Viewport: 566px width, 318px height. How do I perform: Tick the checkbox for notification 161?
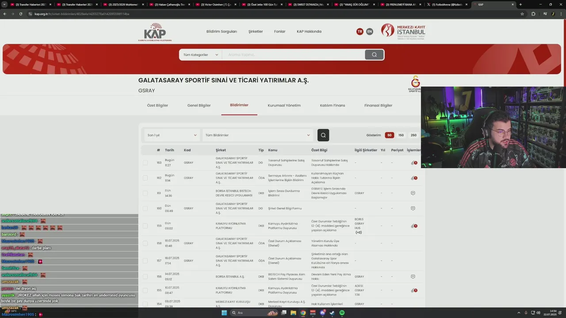[x=145, y=193]
